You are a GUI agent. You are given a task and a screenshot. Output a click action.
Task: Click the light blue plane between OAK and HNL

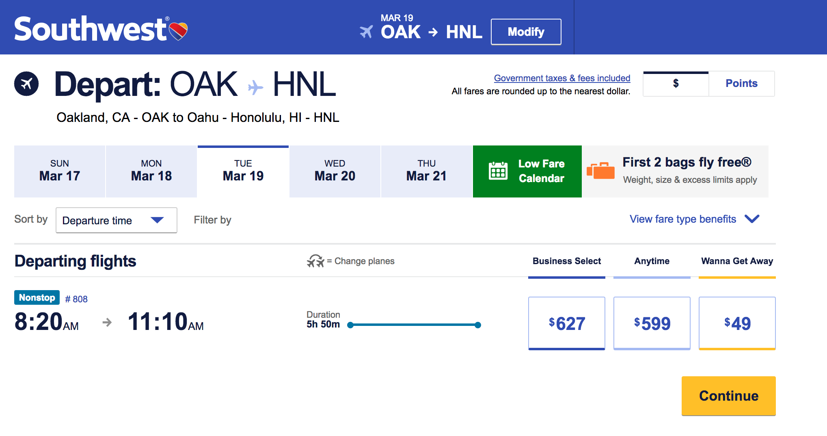tap(255, 87)
